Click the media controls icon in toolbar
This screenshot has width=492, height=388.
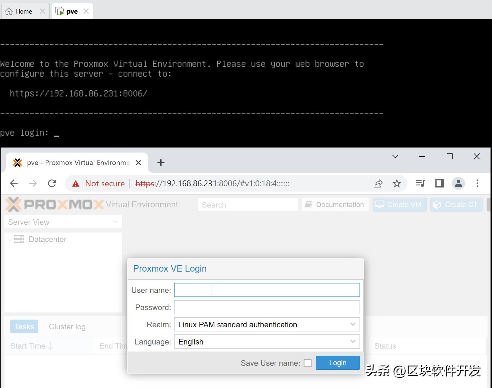tap(420, 184)
